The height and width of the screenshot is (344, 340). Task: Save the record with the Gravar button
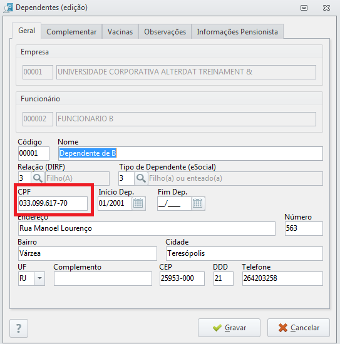click(x=229, y=328)
